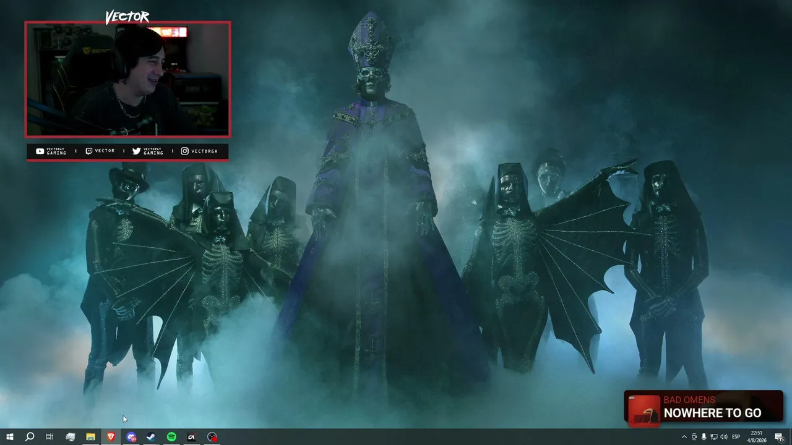This screenshot has width=792, height=445.
Task: Open the clock showing 22:51
Action: 756,437
